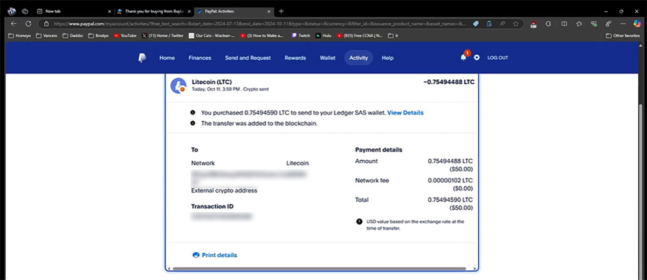Screen dimensions: 647x280
Task: Click the Total value 0.75494590 LTC
Action: tap(450, 200)
